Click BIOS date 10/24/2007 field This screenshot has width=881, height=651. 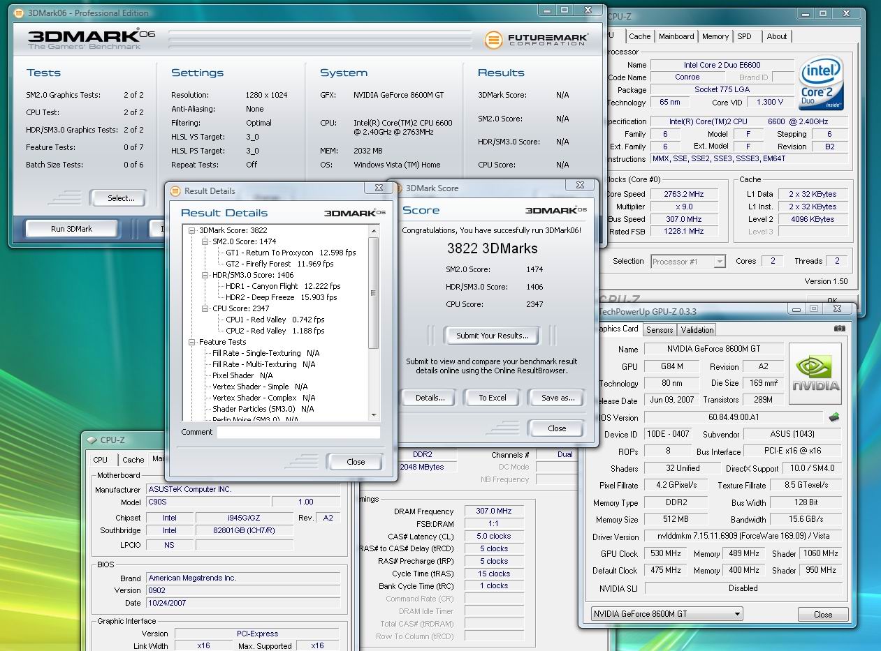(243, 603)
